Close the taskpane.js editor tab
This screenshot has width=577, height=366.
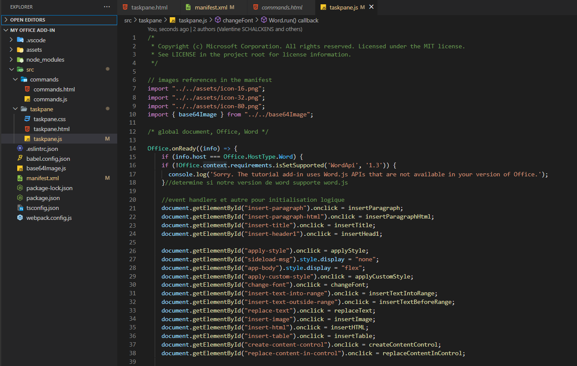[371, 7]
